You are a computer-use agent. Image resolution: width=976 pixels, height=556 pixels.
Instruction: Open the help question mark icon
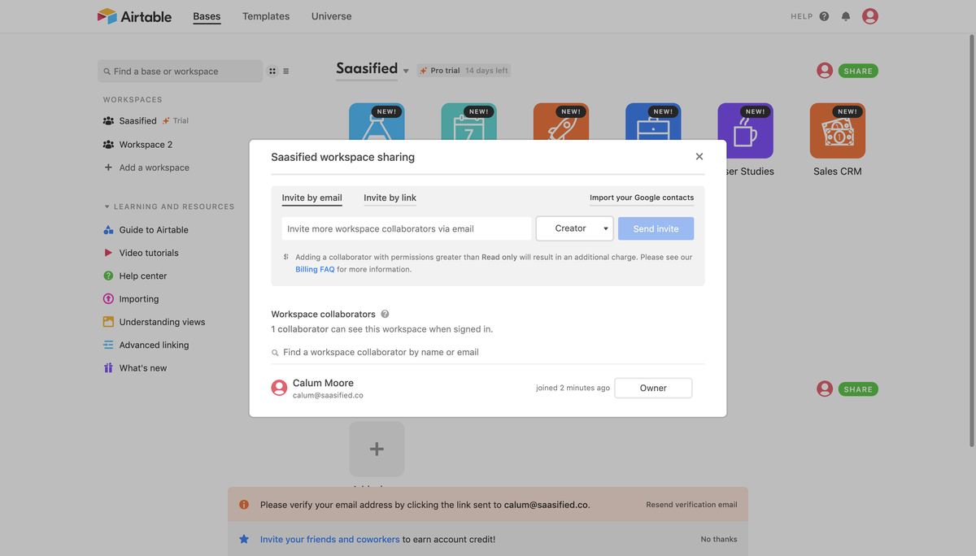pos(824,16)
